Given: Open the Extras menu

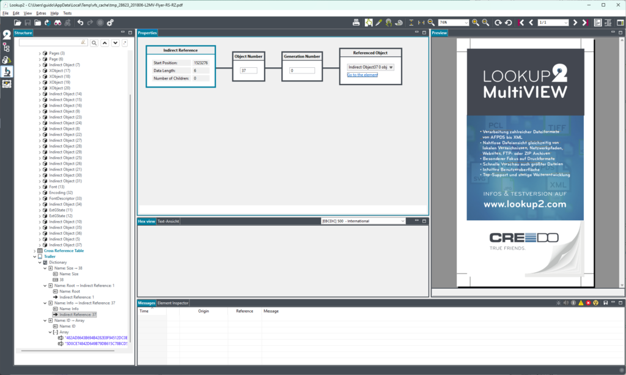Looking at the screenshot, I should point(41,13).
